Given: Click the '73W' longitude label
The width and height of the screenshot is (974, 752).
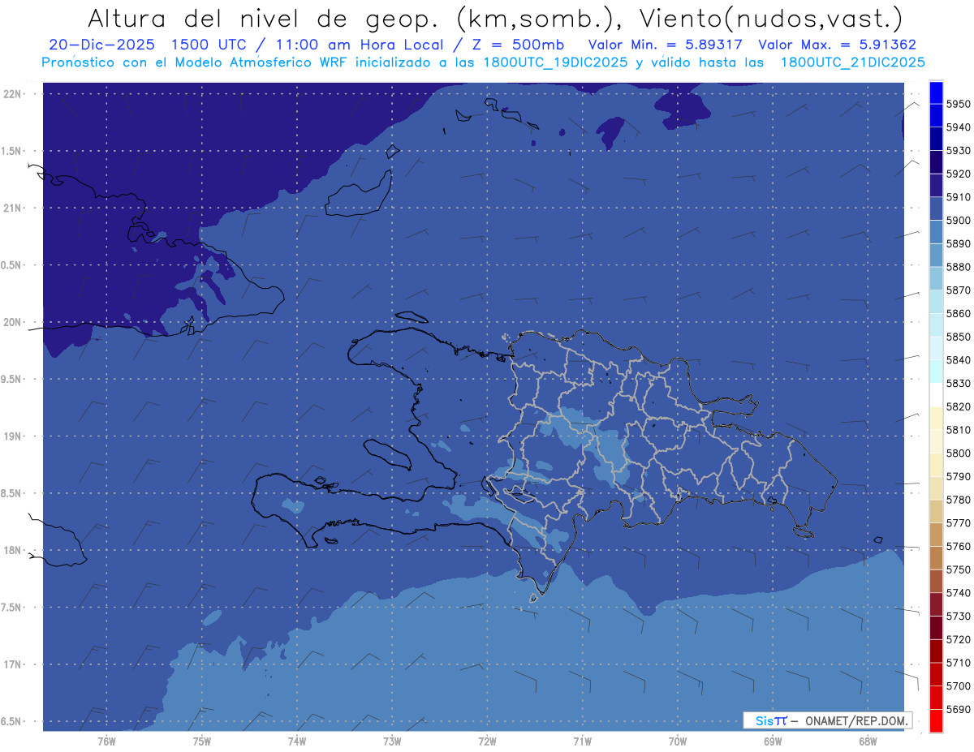Looking at the screenshot, I should 392,741.
